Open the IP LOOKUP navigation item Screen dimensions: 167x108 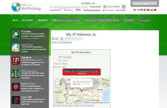[28, 20]
